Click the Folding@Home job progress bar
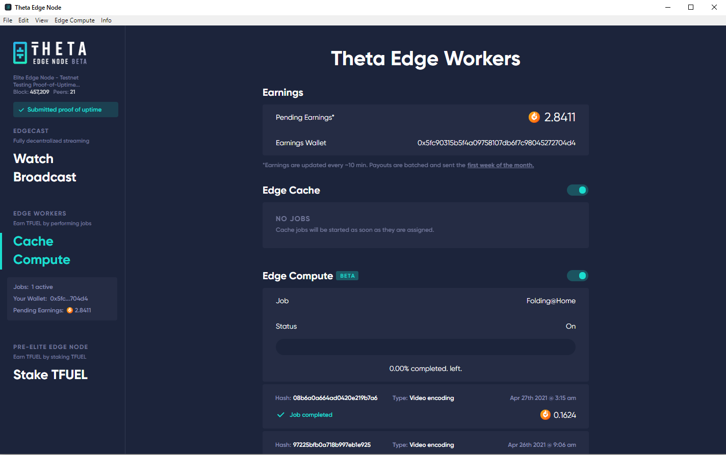Screen dimensions: 726x455 (425, 346)
